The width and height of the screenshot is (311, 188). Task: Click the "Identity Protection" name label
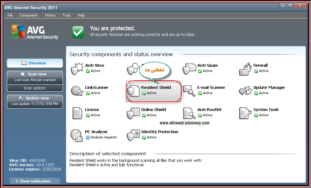click(x=160, y=132)
